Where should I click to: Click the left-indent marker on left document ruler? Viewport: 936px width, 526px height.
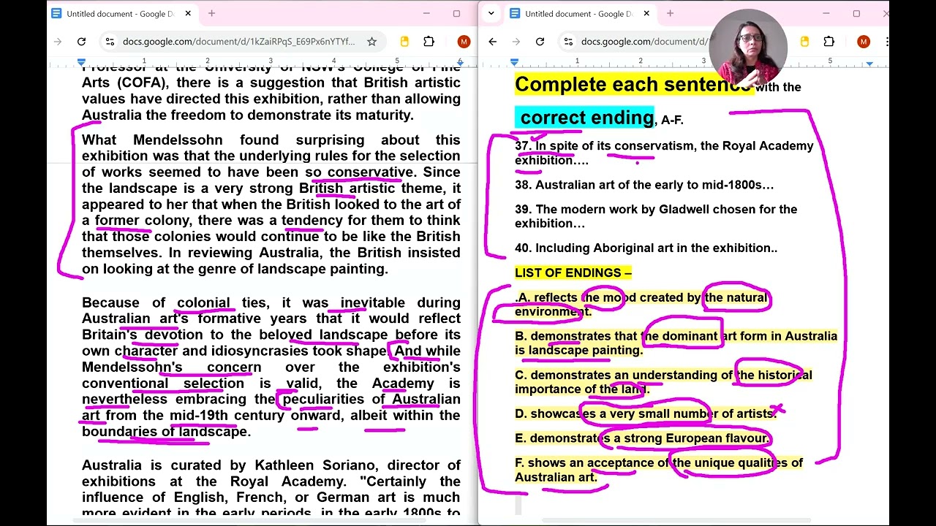(81, 63)
